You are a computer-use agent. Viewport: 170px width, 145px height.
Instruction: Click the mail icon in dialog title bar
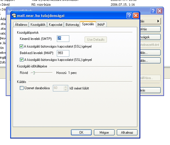click(14, 16)
